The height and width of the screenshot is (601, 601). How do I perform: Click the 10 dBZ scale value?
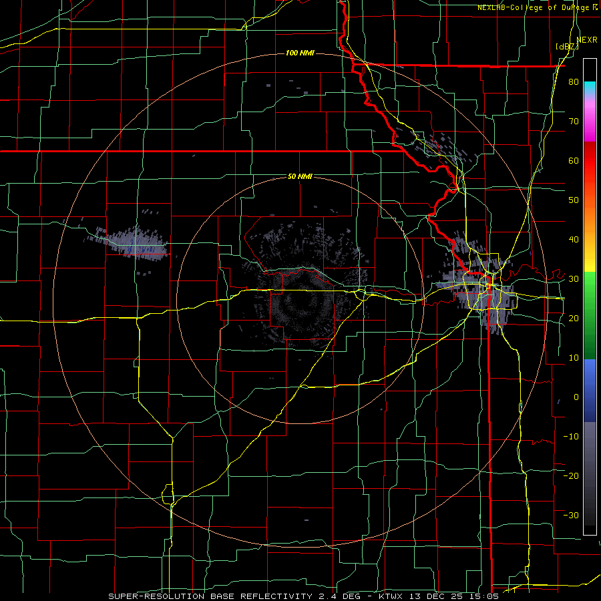[574, 358]
